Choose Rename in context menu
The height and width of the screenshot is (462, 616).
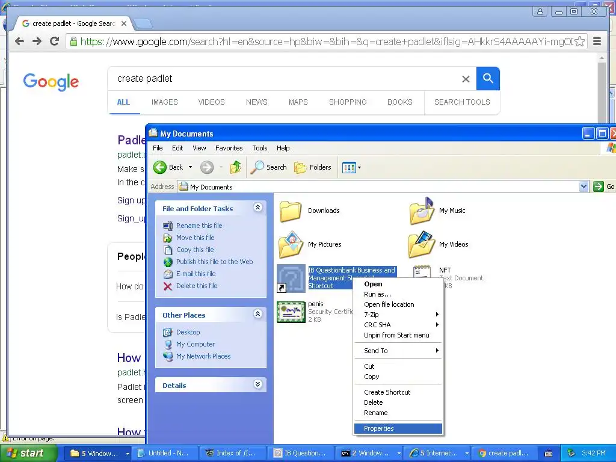[x=398, y=413]
